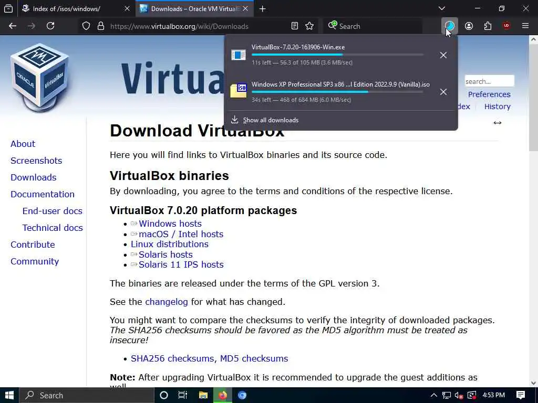
Task: Open the extensions puzzle icon
Action: tap(488, 26)
